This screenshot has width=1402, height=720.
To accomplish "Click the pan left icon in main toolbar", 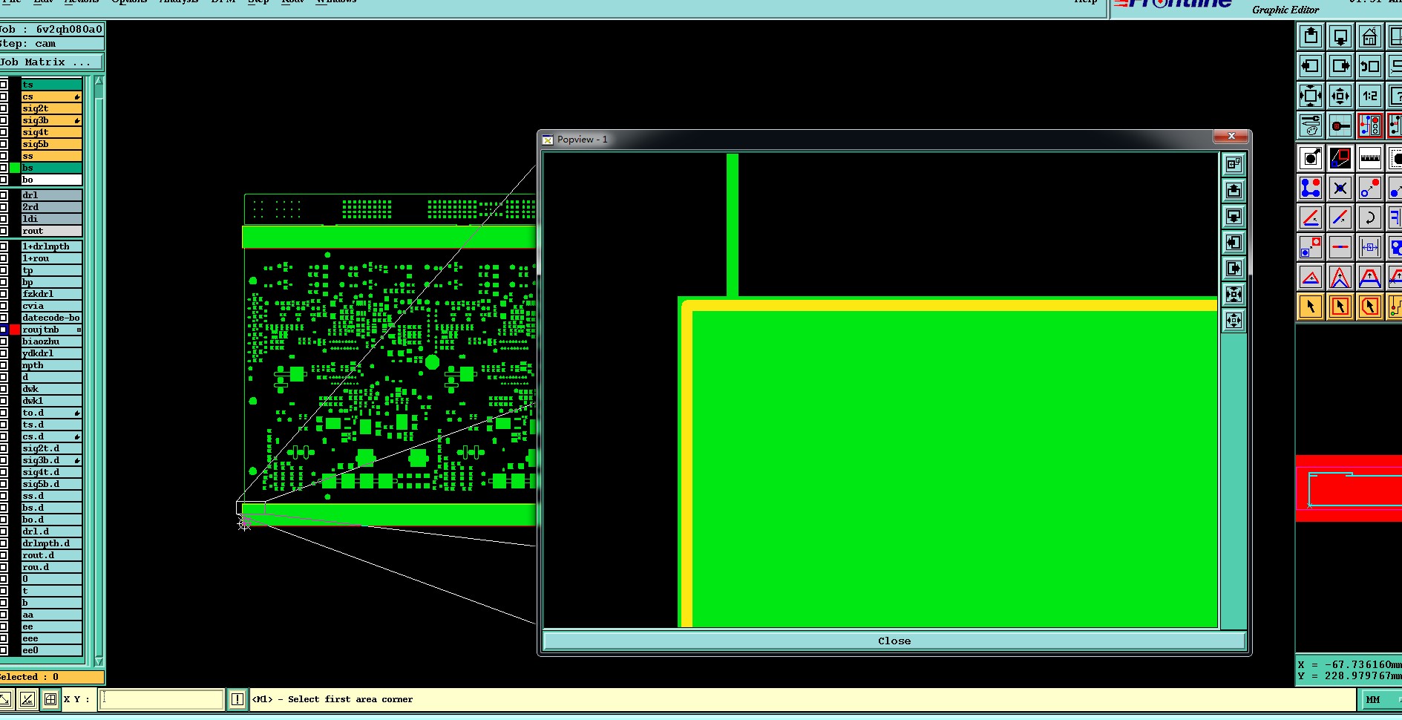I will [x=1311, y=66].
